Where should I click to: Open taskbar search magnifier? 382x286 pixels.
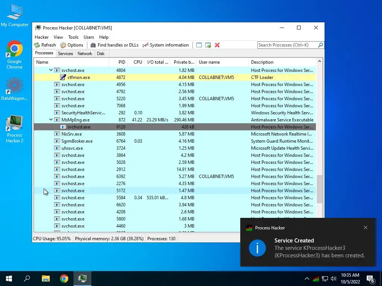pos(27,279)
